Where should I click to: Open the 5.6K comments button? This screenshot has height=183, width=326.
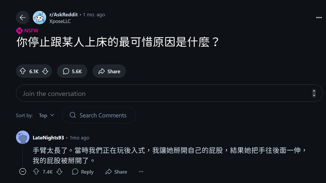click(x=72, y=71)
